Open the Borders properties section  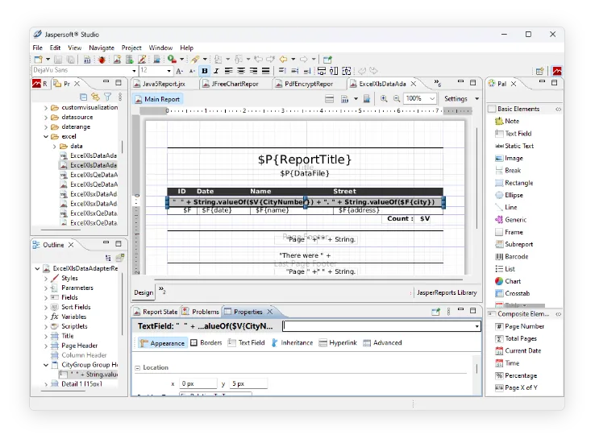206,342
